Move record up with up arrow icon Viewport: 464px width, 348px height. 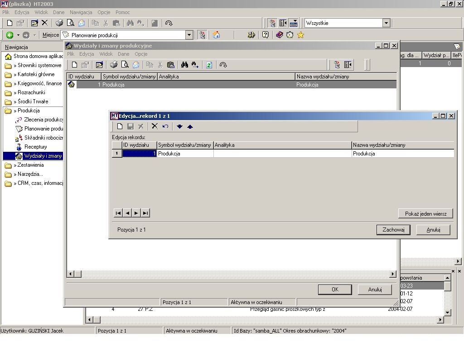(x=190, y=127)
